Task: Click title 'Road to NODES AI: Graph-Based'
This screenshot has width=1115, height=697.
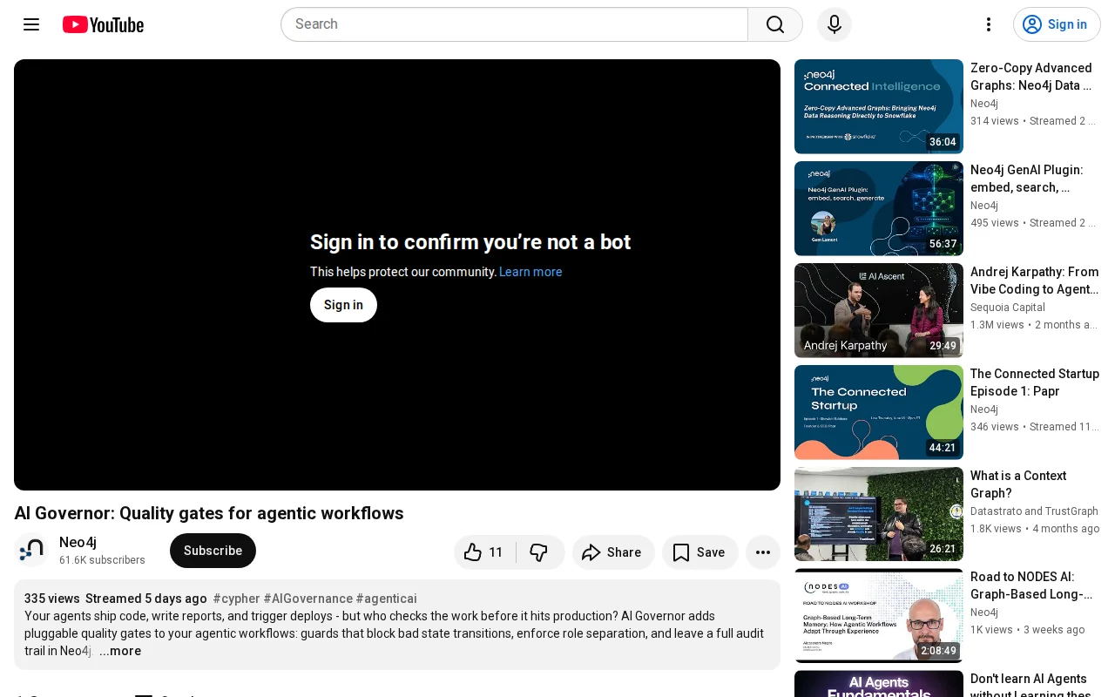Action: [1031, 585]
